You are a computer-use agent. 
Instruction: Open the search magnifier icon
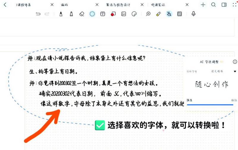pyautogui.click(x=213, y=5)
